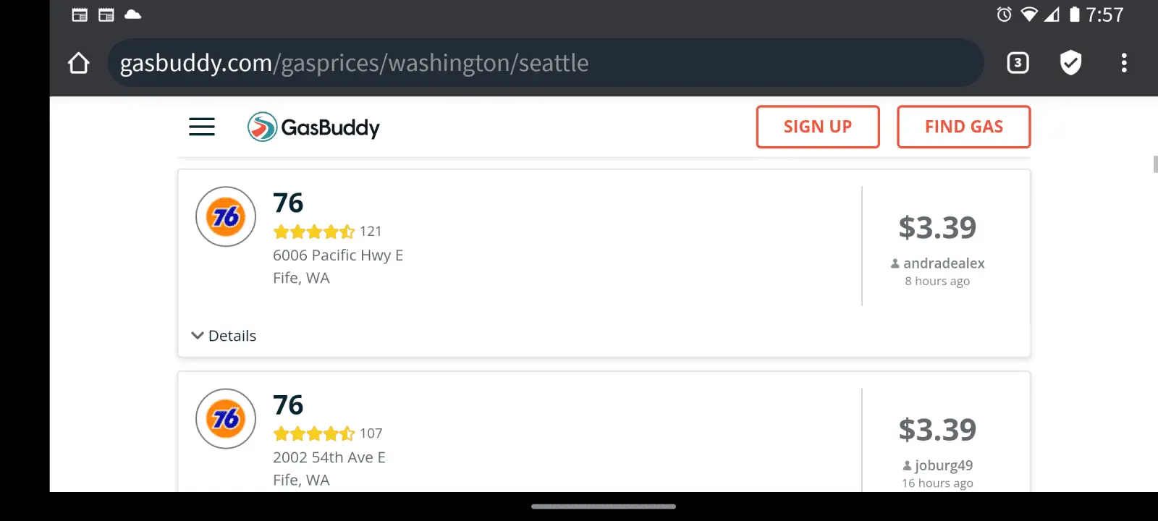Tap the star rating with 121 reviews
The image size is (1158, 521).
click(x=314, y=232)
